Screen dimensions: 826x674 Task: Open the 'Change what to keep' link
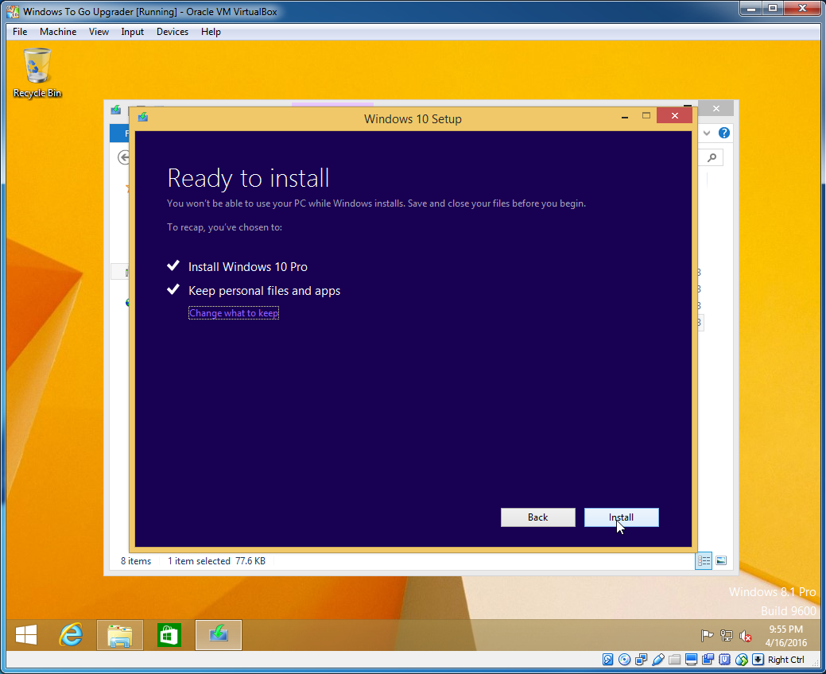pyautogui.click(x=234, y=313)
